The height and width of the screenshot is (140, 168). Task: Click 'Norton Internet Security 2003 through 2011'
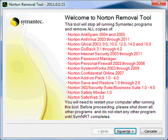pos(104,54)
